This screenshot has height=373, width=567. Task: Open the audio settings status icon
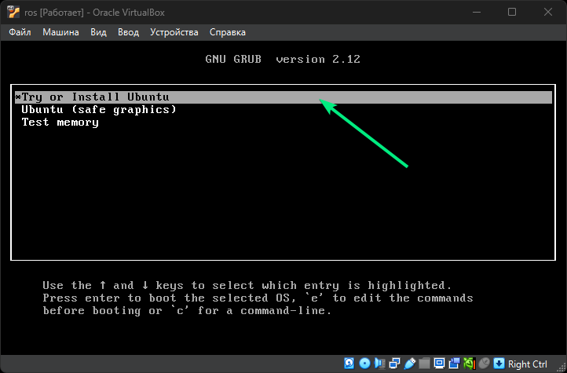click(x=379, y=364)
